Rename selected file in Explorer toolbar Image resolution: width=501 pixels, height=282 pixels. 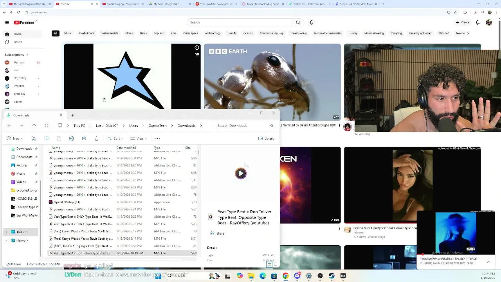[x=71, y=139]
